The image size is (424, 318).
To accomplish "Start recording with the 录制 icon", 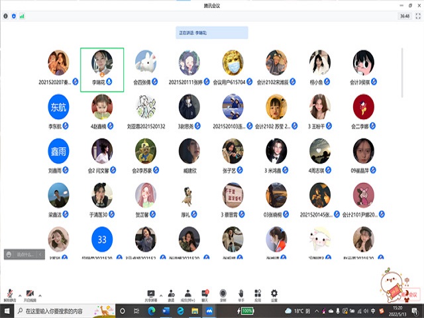I will tap(223, 295).
